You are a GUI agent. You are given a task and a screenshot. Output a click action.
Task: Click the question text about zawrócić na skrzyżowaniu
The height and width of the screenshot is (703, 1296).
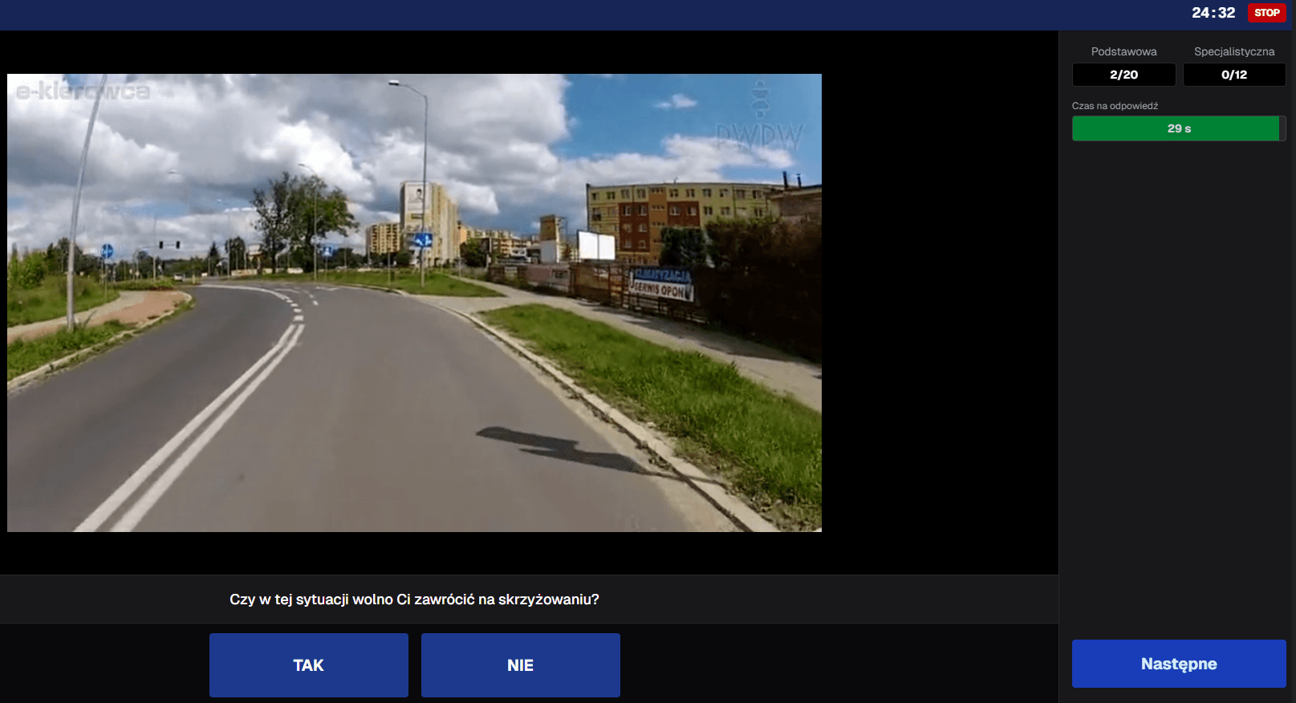414,599
